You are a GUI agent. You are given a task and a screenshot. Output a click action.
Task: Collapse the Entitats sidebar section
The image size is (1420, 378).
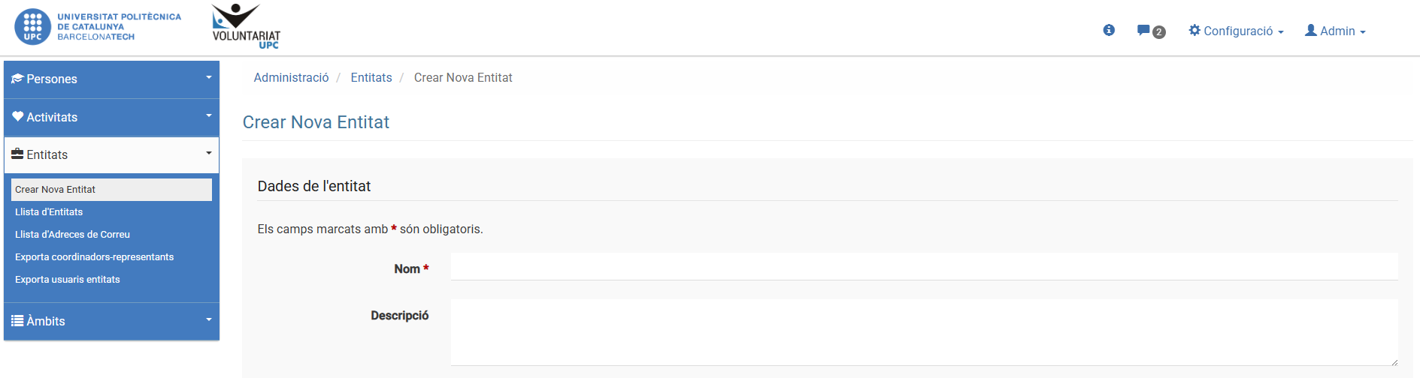(x=209, y=153)
